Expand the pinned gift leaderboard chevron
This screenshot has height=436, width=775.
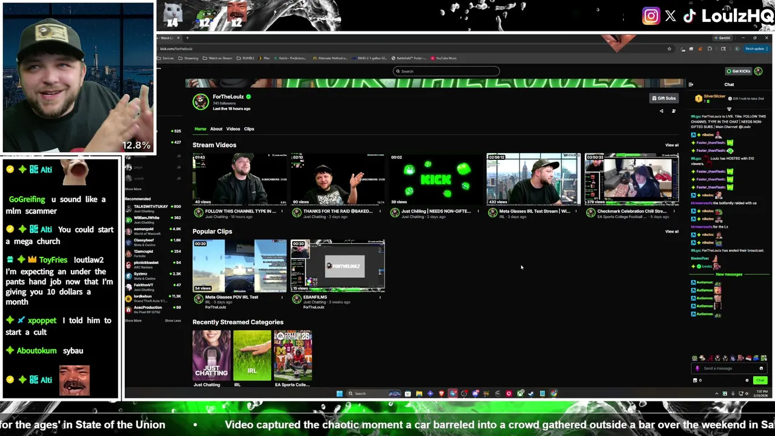[729, 109]
